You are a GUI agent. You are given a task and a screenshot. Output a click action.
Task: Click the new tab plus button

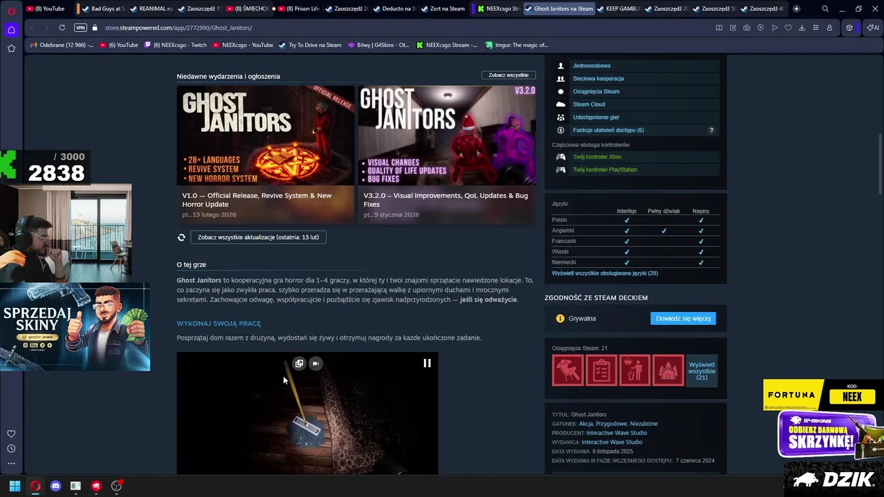796,9
